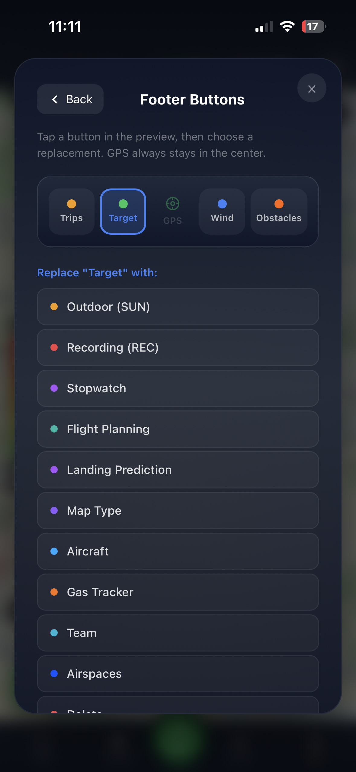Go back using the Back button
The height and width of the screenshot is (772, 356).
(70, 99)
